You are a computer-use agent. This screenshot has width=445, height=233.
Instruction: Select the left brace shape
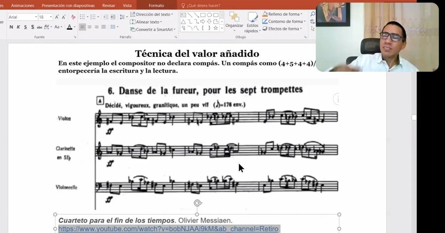[x=203, y=28]
